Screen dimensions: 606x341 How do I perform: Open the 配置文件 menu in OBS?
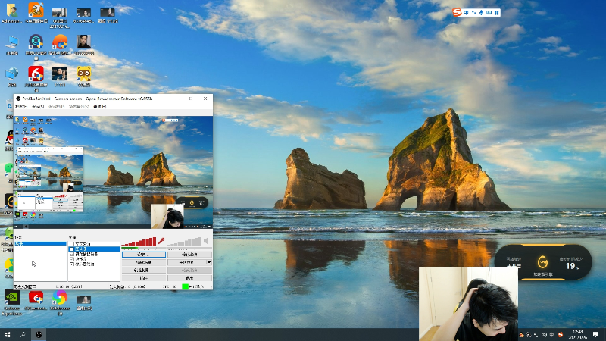(x=56, y=106)
